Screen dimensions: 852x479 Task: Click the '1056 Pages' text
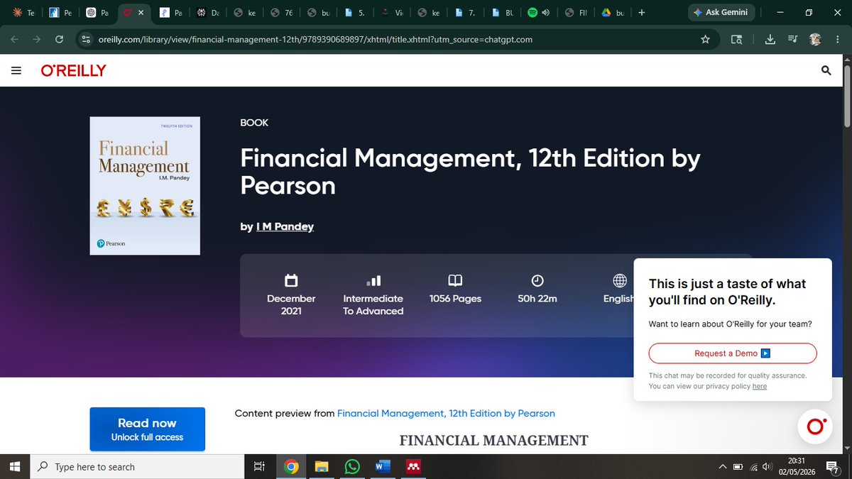[455, 299]
